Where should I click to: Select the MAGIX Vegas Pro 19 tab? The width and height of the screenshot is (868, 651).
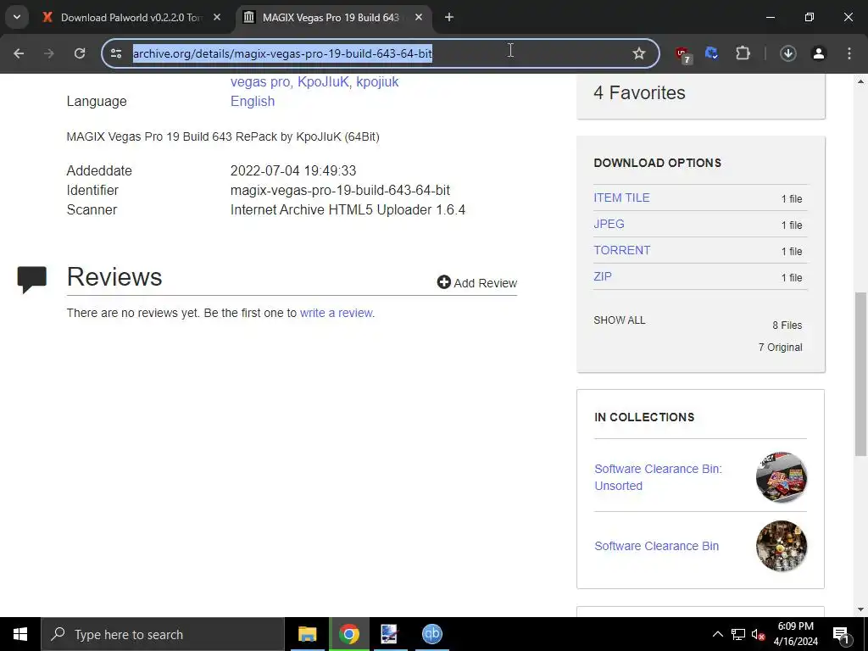coord(331,17)
